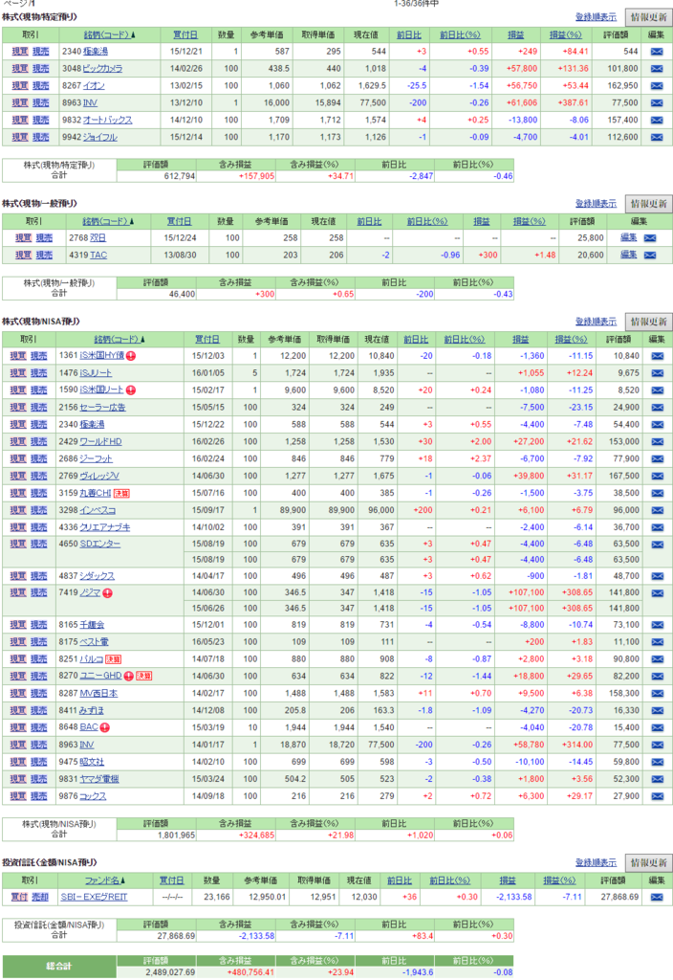Open mail icon for 9831 ヤマダ電機
The image size is (673, 980).
click(x=656, y=779)
